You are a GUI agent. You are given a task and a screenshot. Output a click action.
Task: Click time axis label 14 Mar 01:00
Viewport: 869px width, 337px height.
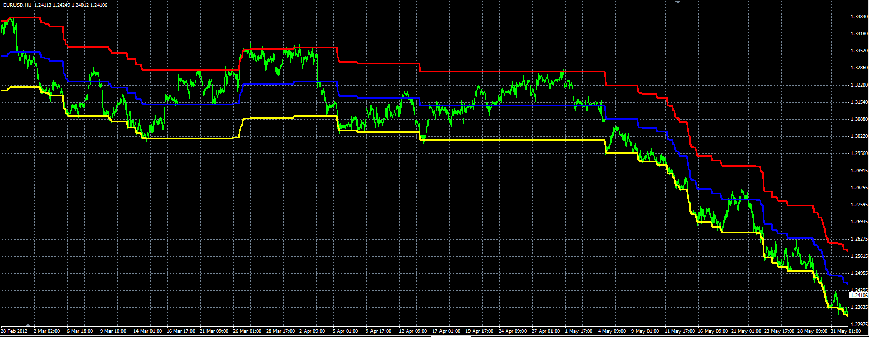[x=147, y=331]
